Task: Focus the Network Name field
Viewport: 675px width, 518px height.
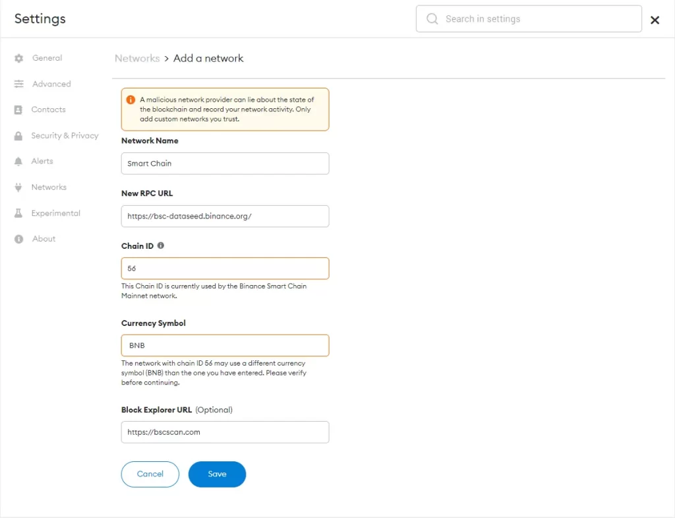Action: point(225,164)
